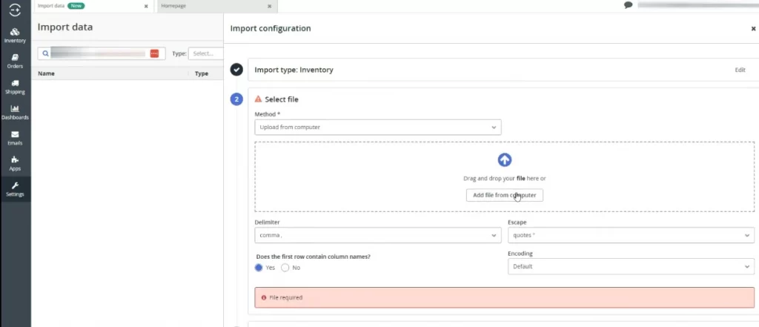Image resolution: width=759 pixels, height=327 pixels.
Task: Expand the Encoding dropdown
Action: click(x=631, y=266)
